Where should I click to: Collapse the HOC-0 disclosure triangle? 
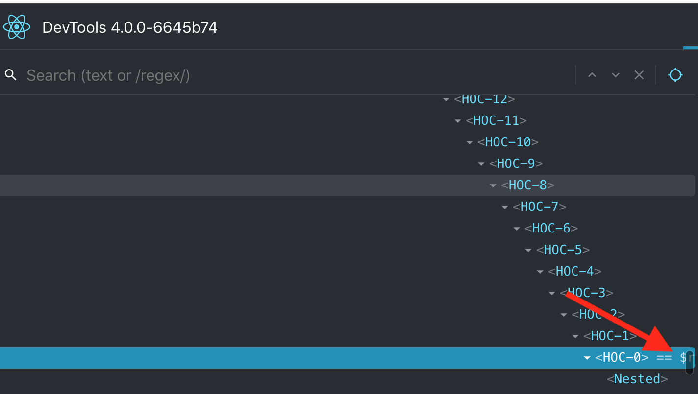[587, 358]
